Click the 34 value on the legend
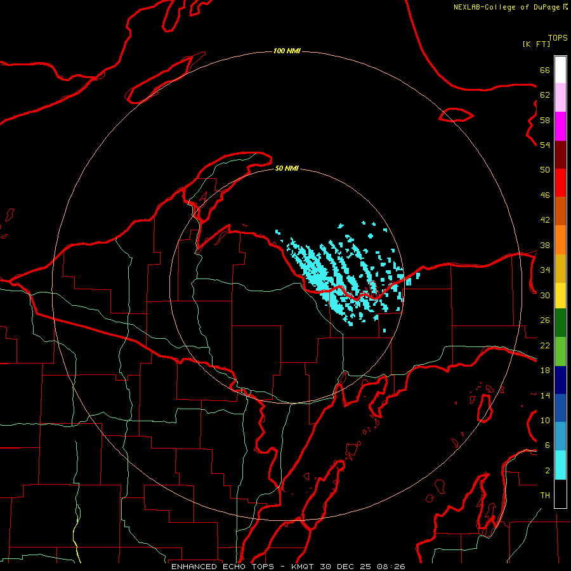The height and width of the screenshot is (571, 571). tap(545, 270)
